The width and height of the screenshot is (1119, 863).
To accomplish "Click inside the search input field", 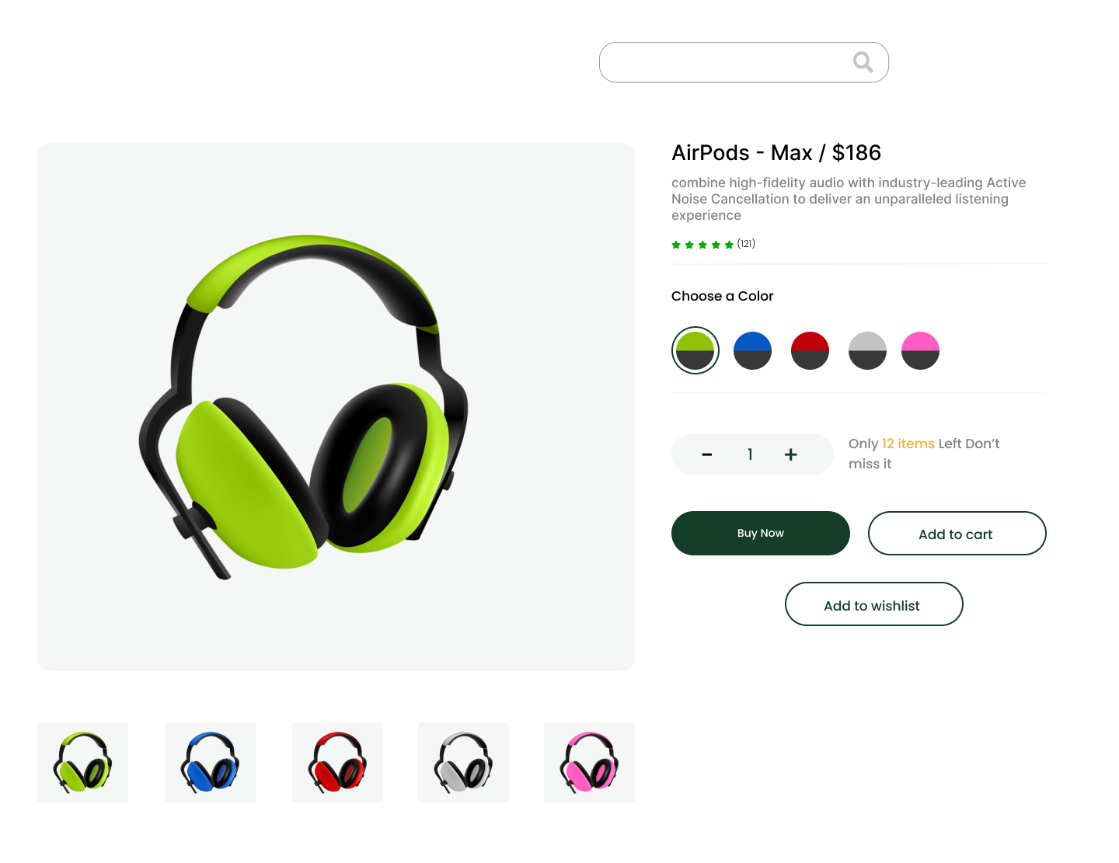I will pos(723,62).
